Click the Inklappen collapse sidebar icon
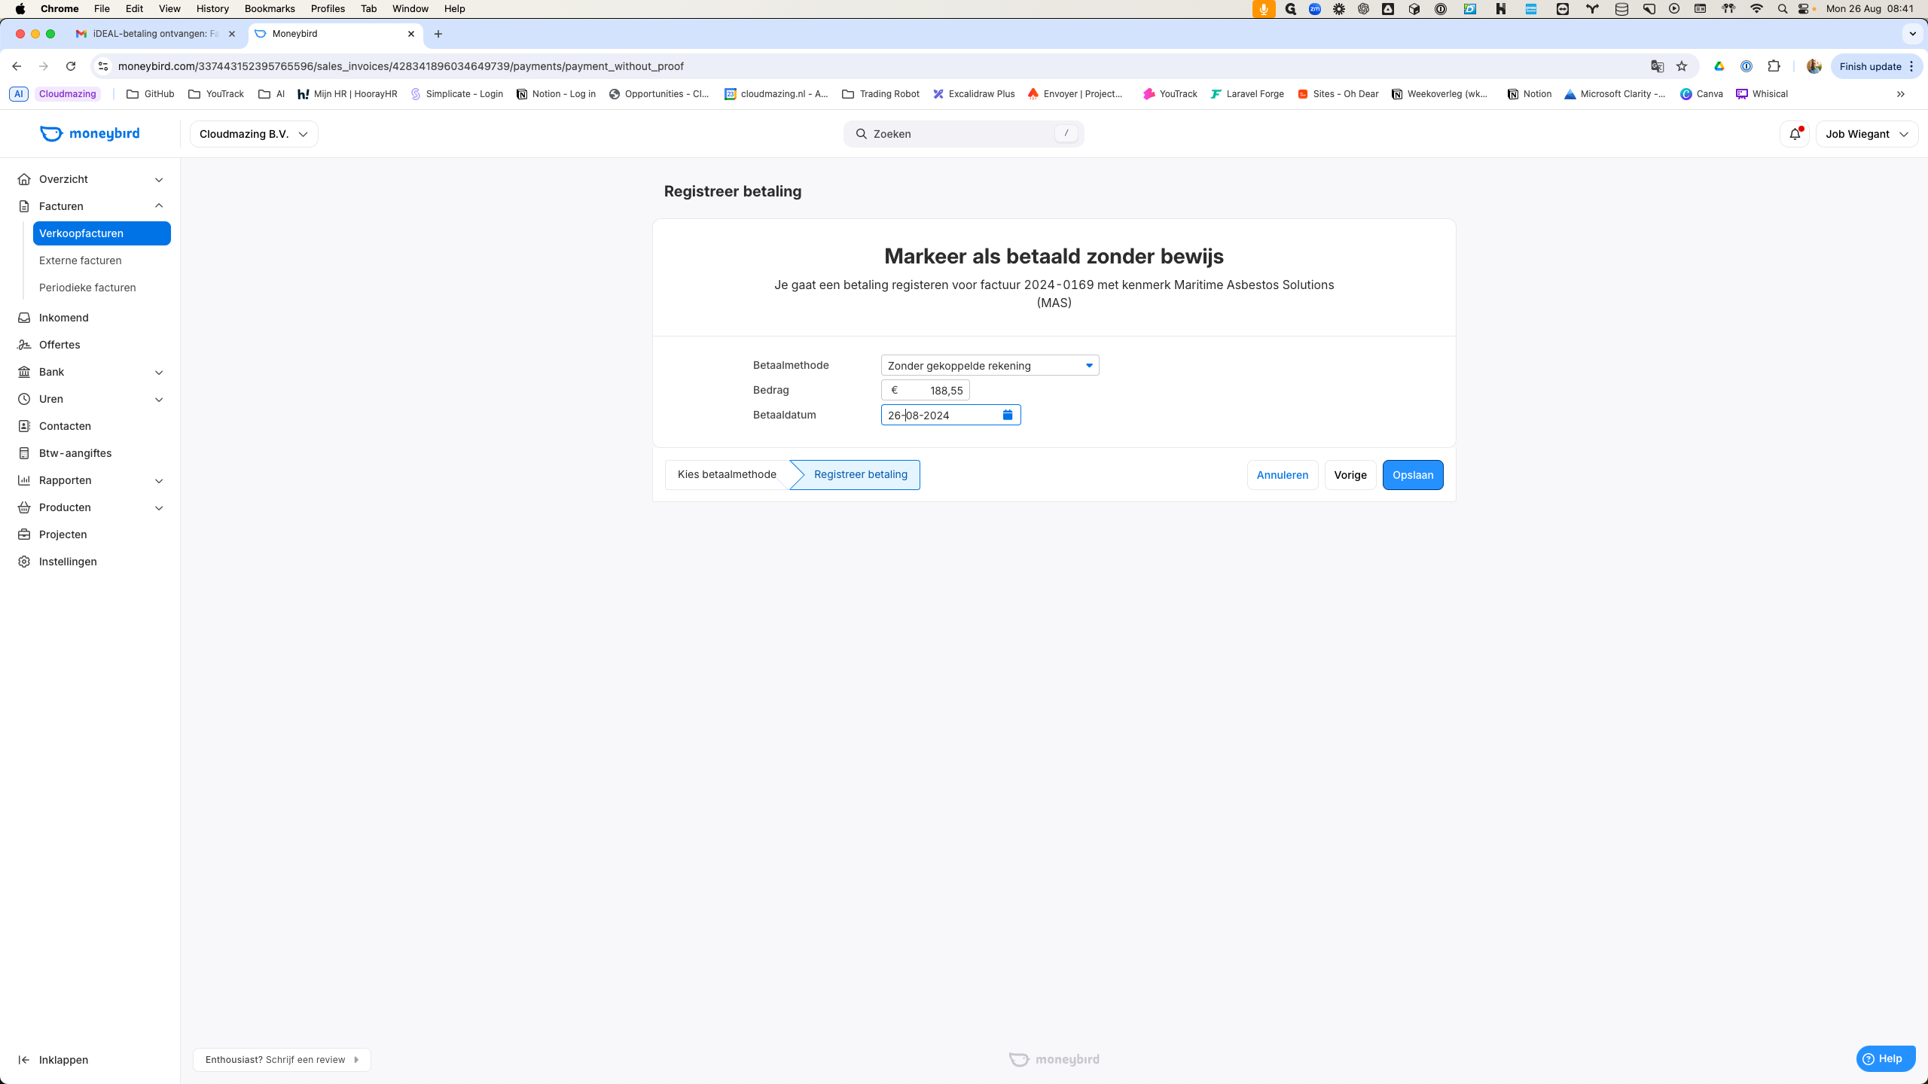 (x=24, y=1060)
